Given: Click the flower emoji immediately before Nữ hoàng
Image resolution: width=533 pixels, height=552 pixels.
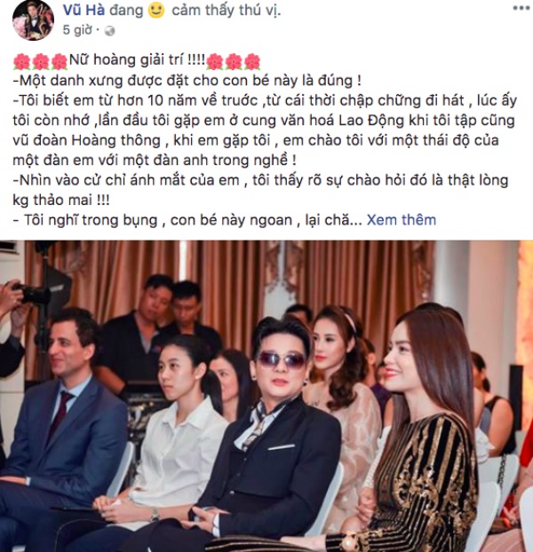Looking at the screenshot, I should coord(60,61).
